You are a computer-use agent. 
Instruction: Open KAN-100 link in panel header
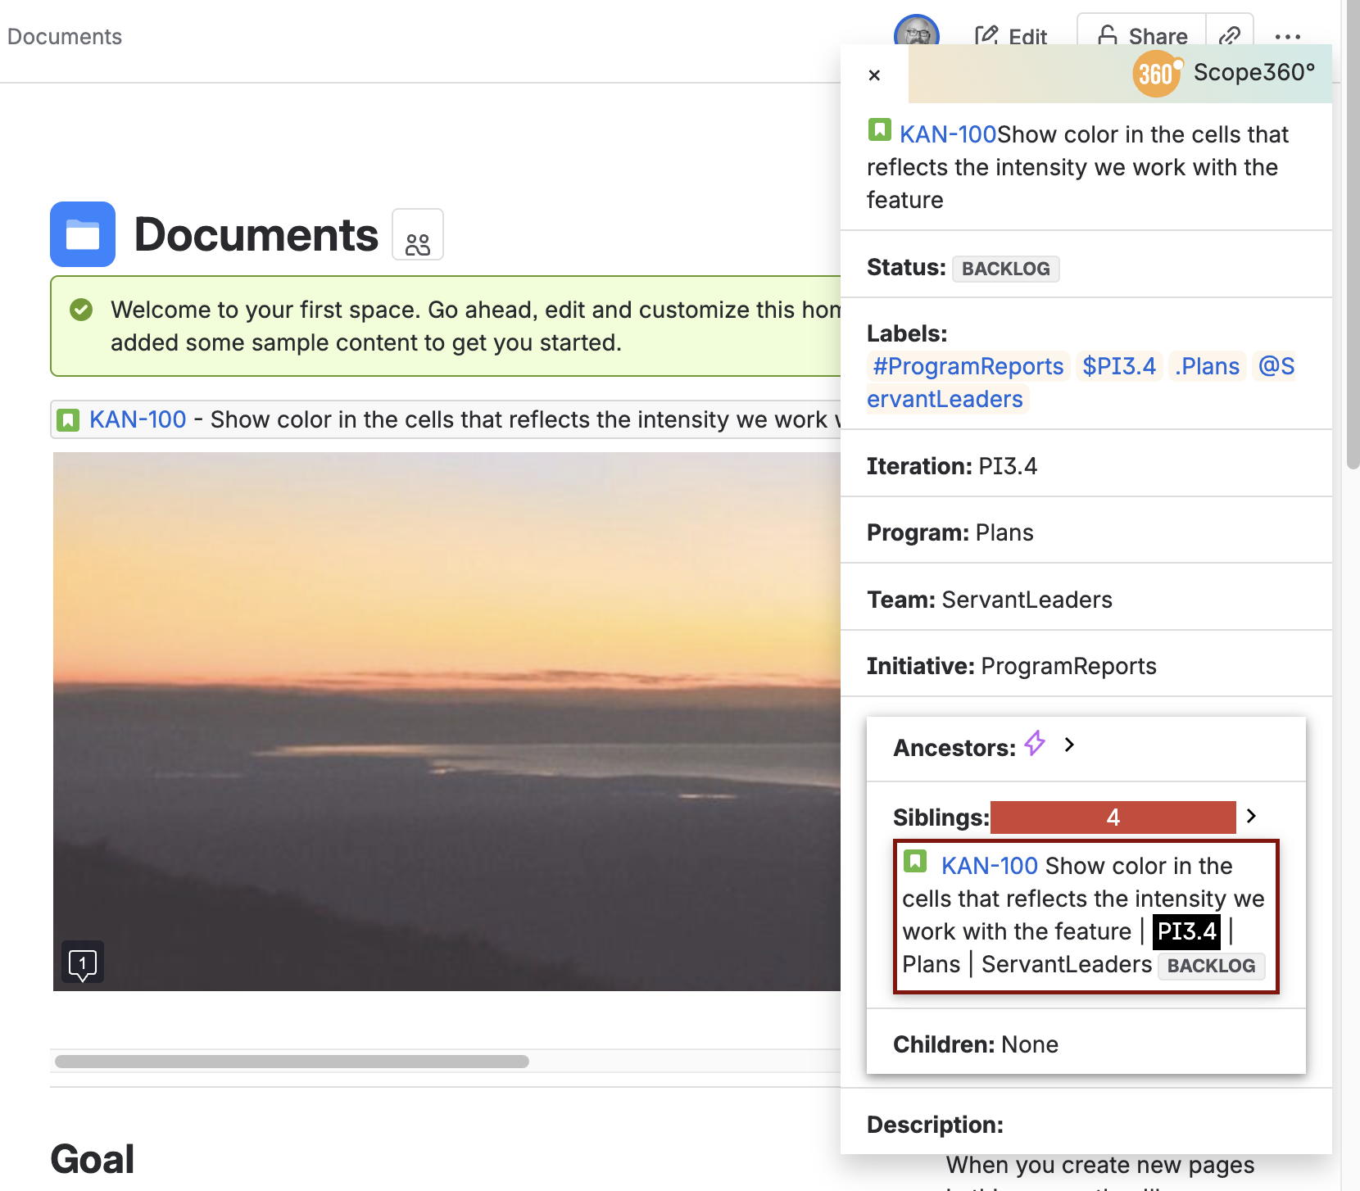pyautogui.click(x=948, y=134)
